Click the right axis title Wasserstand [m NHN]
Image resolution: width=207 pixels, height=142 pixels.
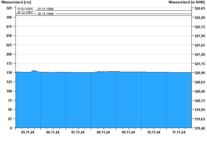point(187,2)
